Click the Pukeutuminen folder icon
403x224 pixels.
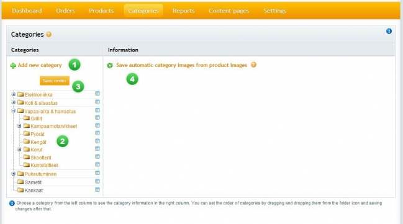click(20, 174)
